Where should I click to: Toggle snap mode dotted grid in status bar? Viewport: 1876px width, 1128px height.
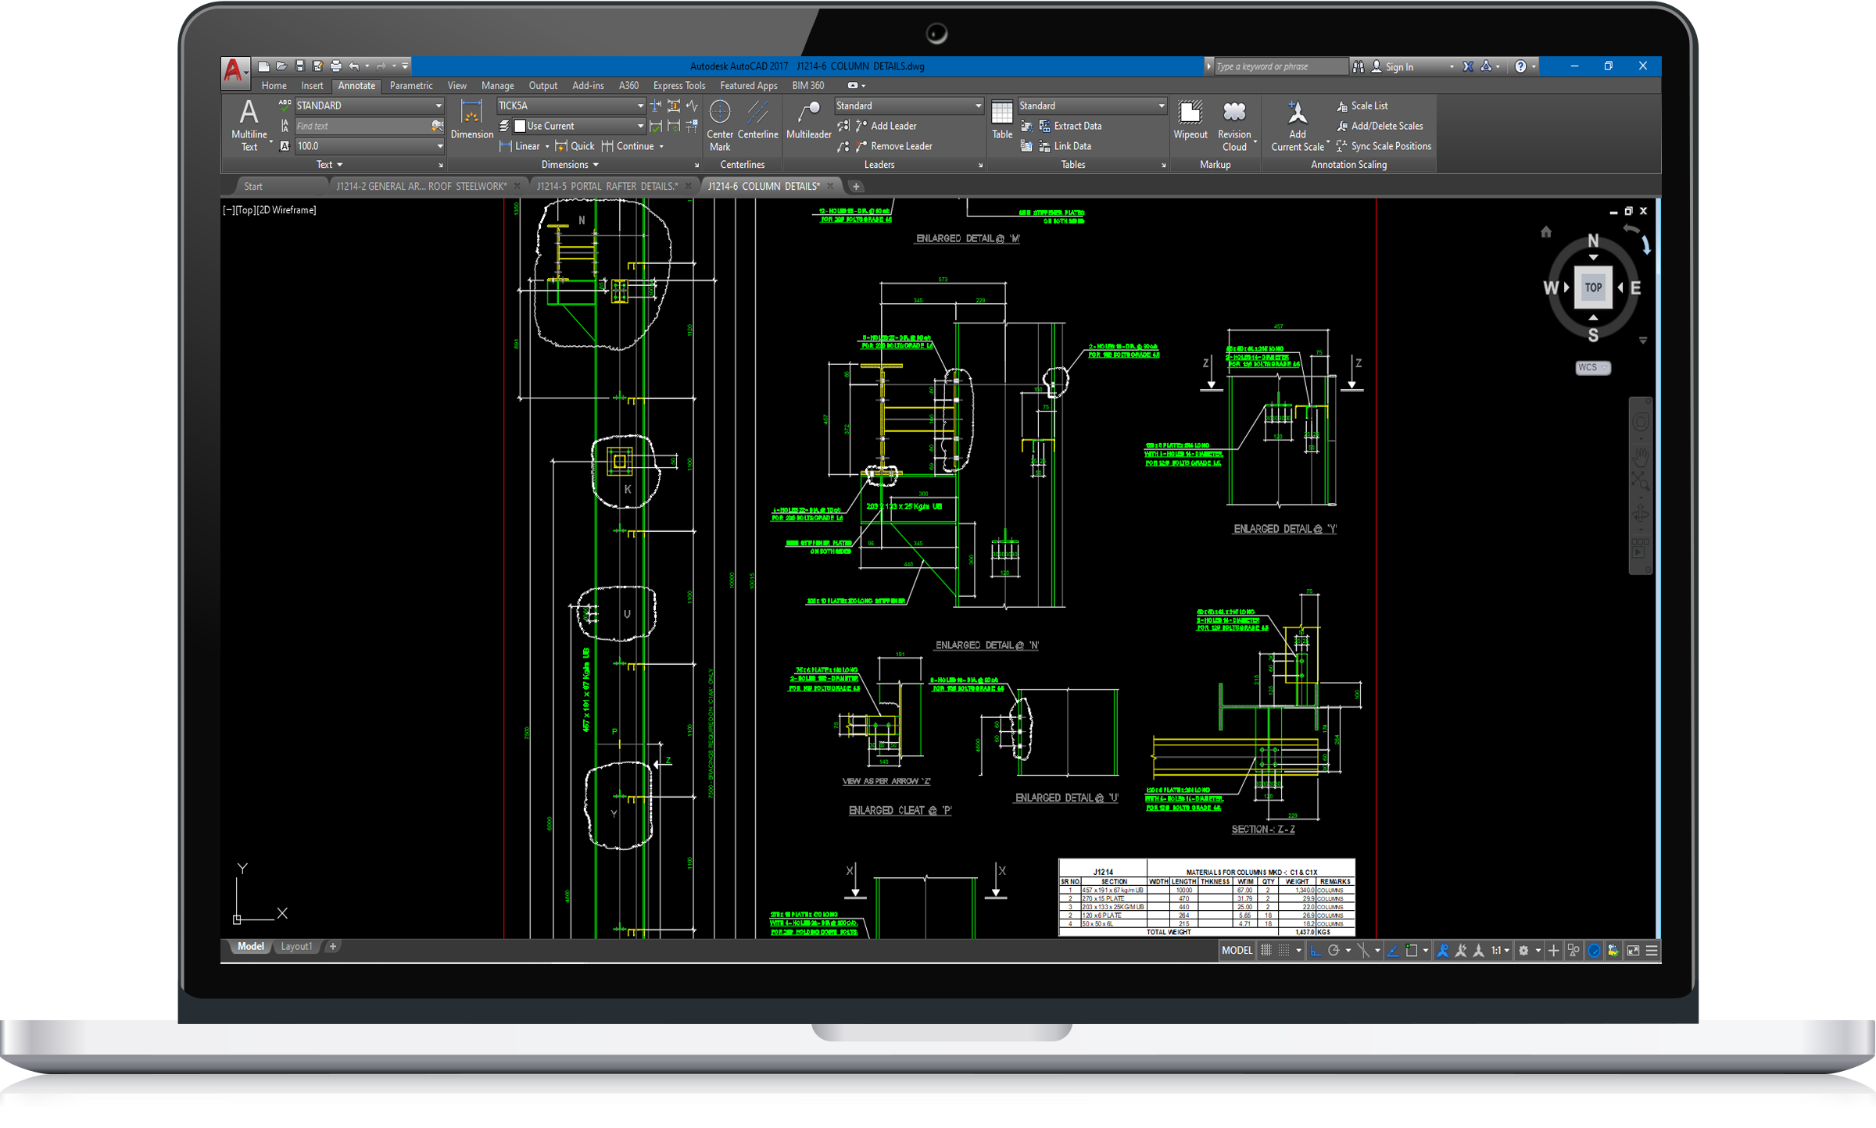(1284, 951)
